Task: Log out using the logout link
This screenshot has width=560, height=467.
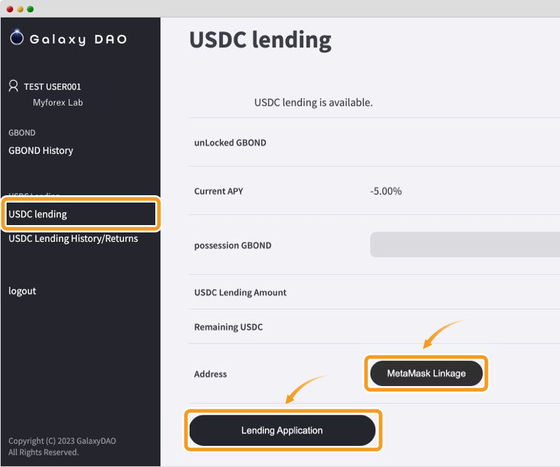Action: click(22, 291)
